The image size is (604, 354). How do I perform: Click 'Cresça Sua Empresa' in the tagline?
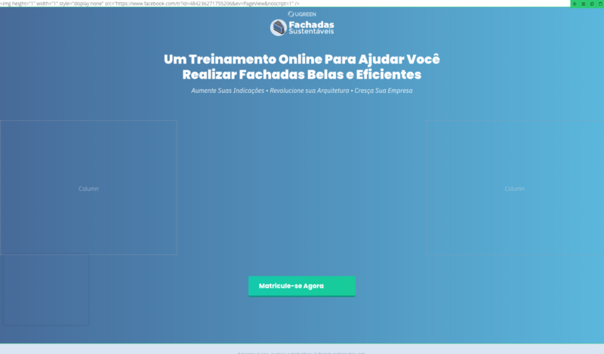(383, 91)
